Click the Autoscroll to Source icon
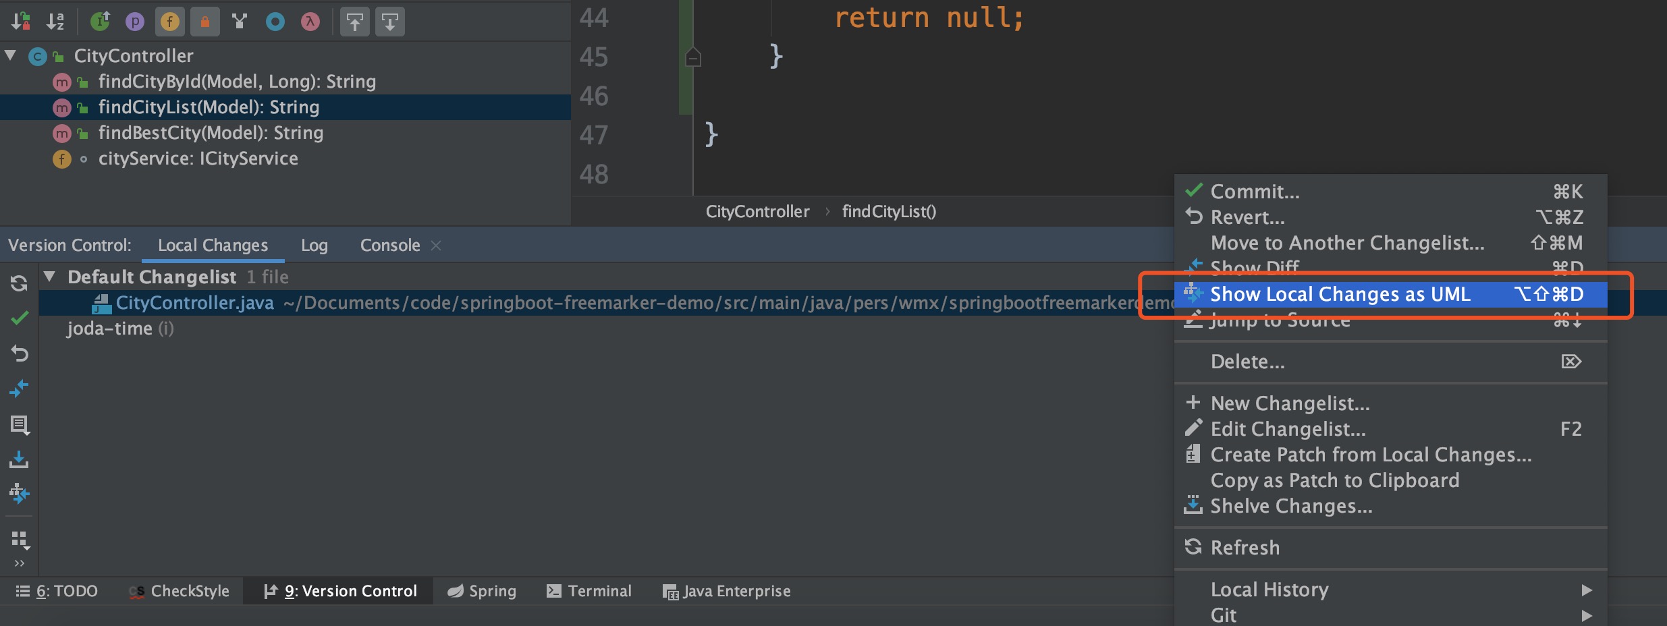 pyautogui.click(x=355, y=22)
